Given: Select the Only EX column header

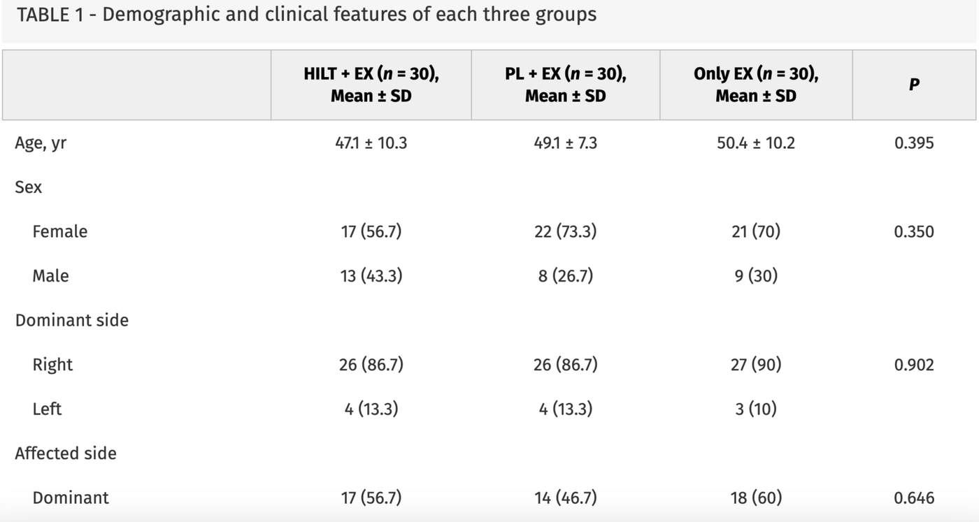Looking at the screenshot, I should pyautogui.click(x=756, y=85).
